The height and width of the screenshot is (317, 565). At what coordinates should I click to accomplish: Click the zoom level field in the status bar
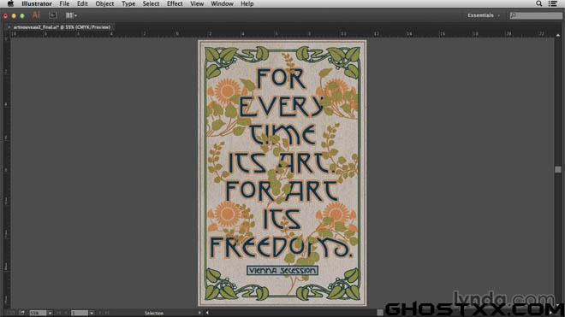click(x=39, y=313)
